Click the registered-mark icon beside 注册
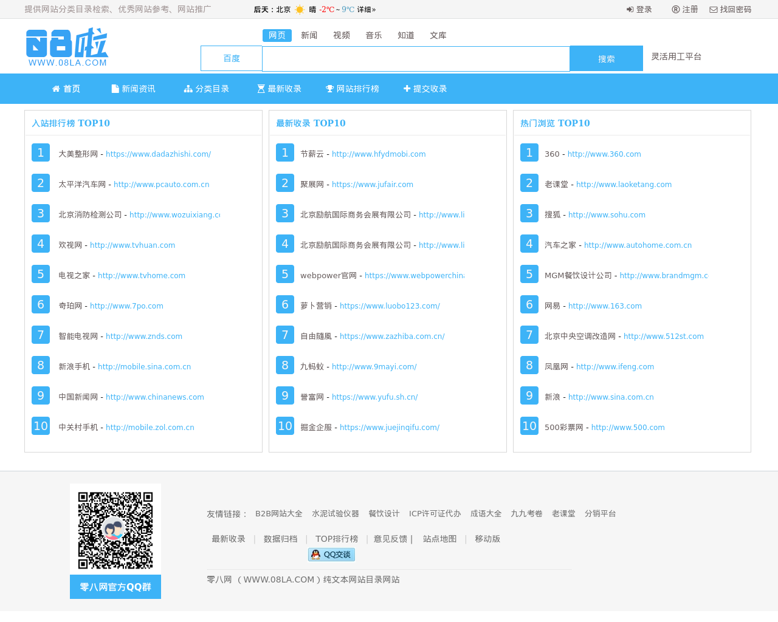 tap(675, 10)
